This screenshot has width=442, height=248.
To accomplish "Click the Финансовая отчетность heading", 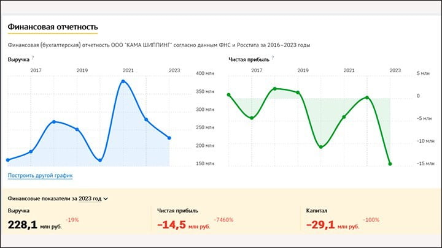I will pos(52,27).
